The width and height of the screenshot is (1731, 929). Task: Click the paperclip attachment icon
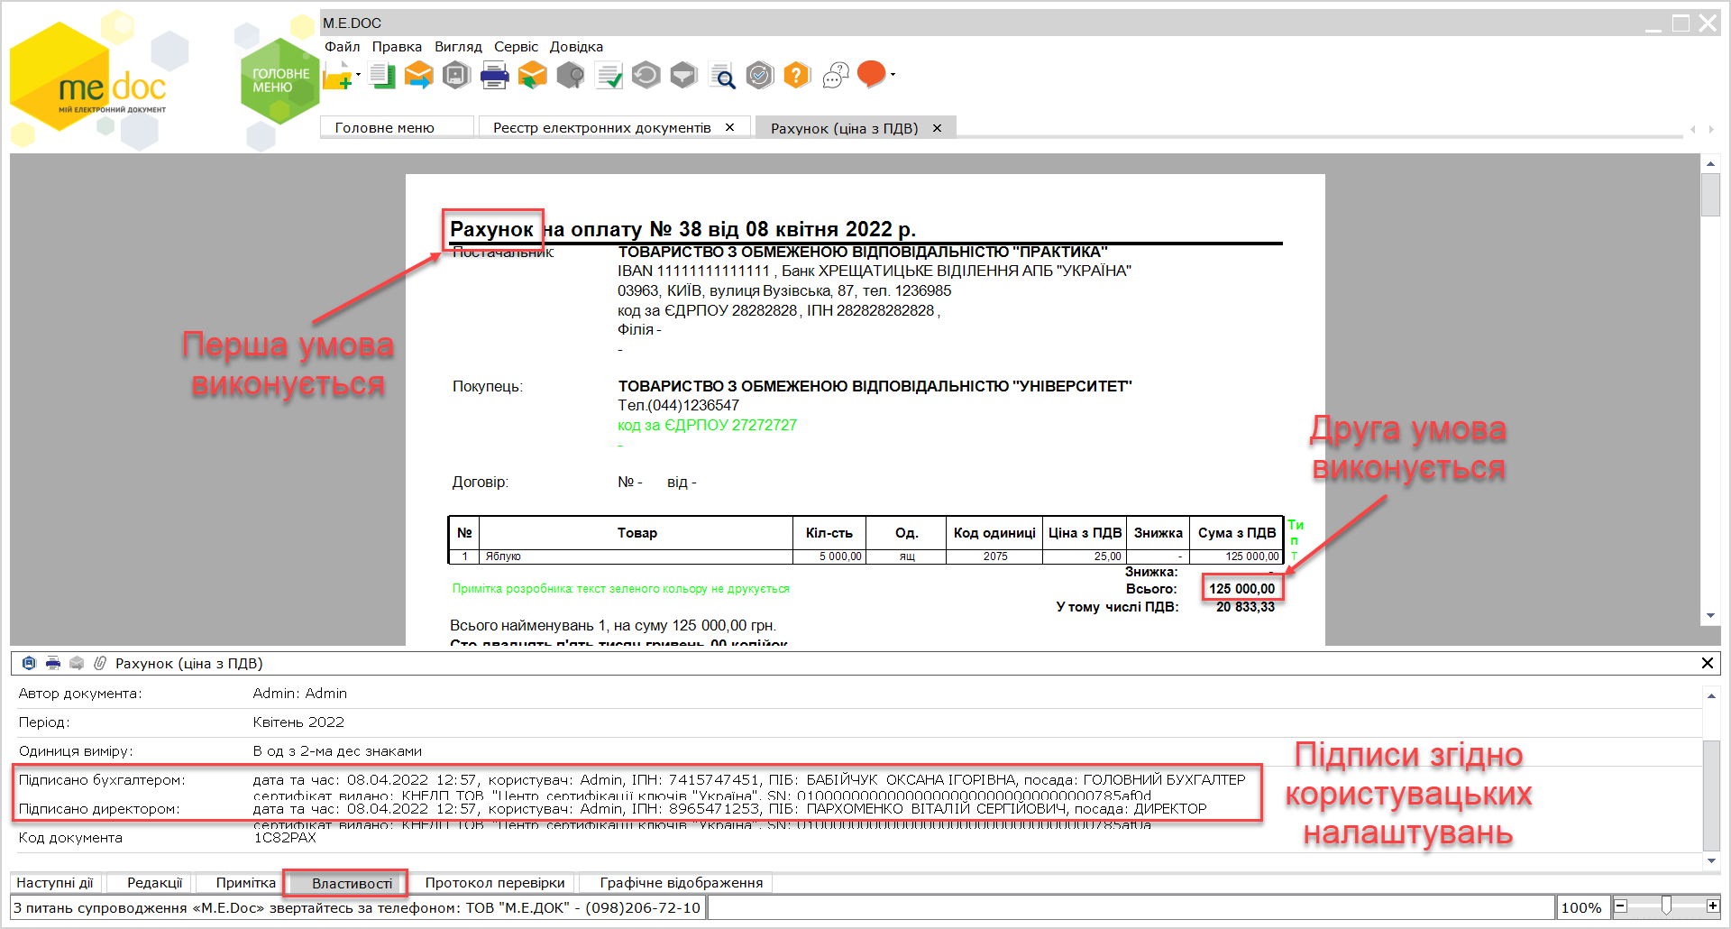pyautogui.click(x=100, y=663)
